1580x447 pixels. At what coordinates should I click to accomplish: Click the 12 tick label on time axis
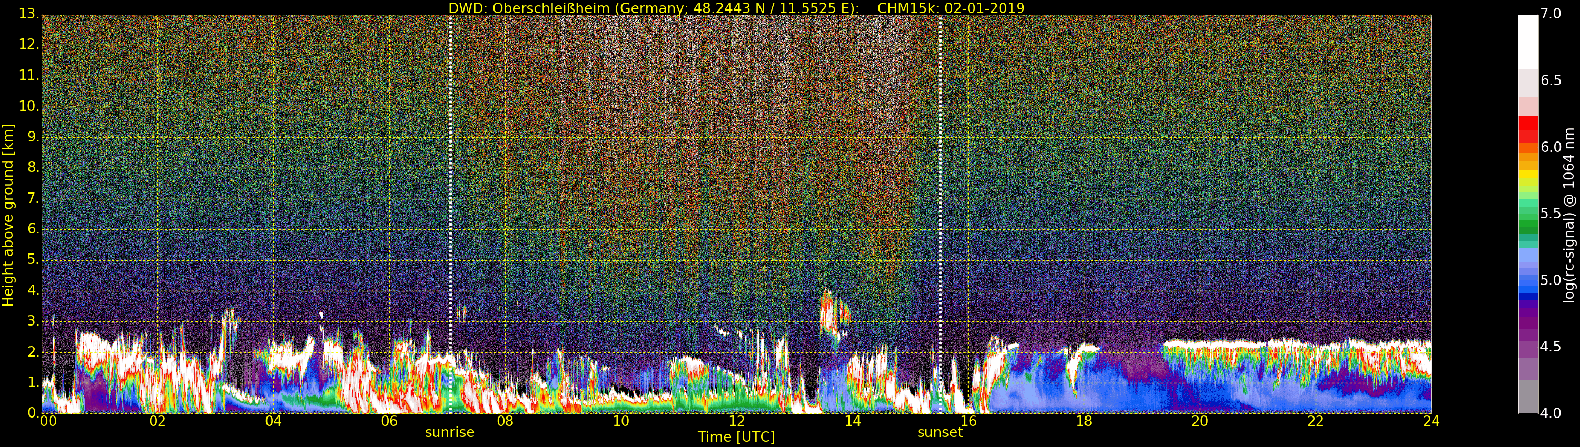737,421
